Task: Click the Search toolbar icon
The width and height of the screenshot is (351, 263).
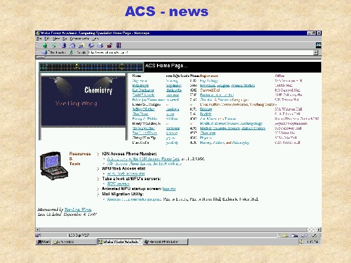Action: pyautogui.click(x=81, y=46)
